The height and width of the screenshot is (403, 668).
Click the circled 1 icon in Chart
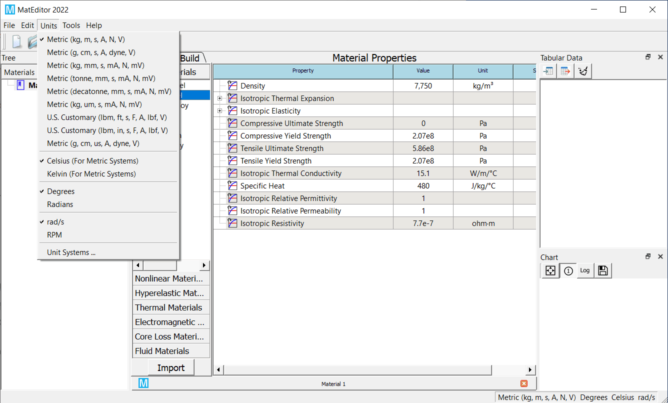(x=568, y=270)
